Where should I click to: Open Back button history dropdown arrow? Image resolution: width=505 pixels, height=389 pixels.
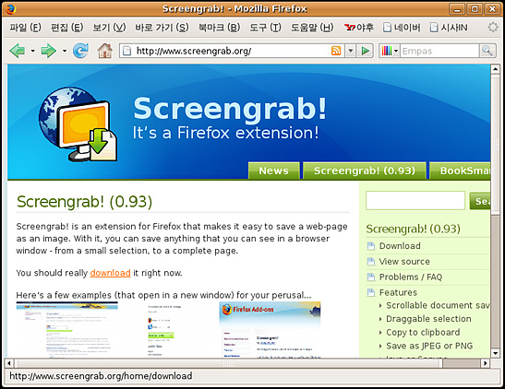32,51
